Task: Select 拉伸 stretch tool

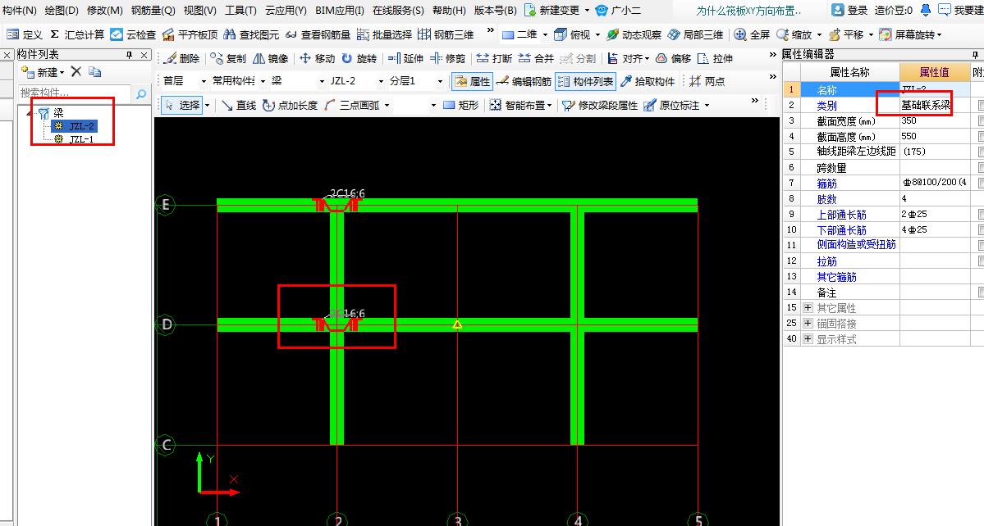Action: pyautogui.click(x=716, y=58)
